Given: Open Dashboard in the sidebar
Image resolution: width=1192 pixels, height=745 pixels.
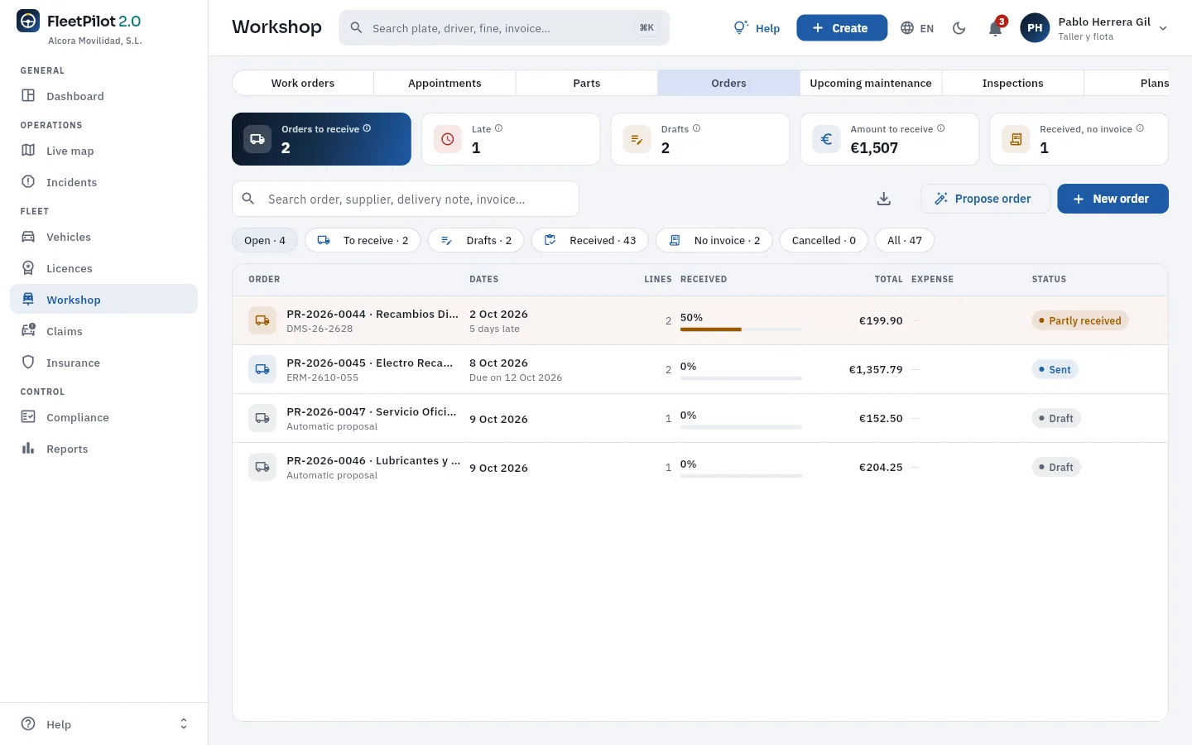Looking at the screenshot, I should pyautogui.click(x=103, y=96).
